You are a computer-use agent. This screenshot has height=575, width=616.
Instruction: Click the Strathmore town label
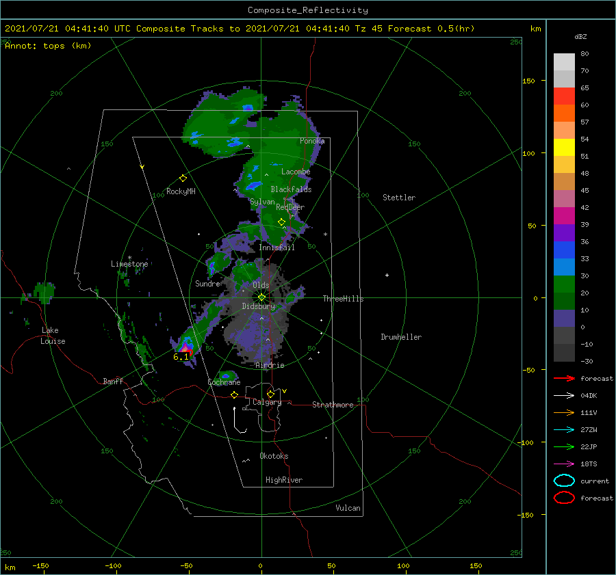[333, 405]
